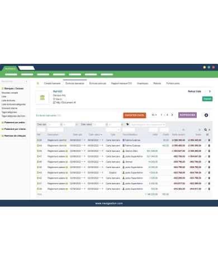Delete entry 39 with the trash icon
The width and height of the screenshot is (218, 271).
click(x=209, y=189)
